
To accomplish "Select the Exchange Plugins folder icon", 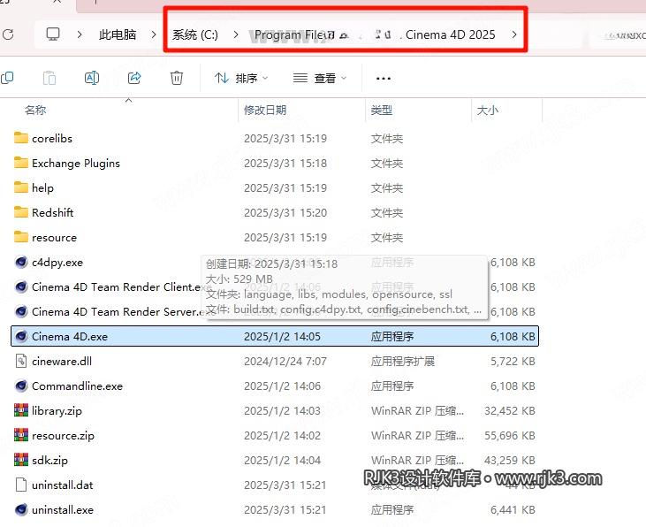I will tap(21, 163).
